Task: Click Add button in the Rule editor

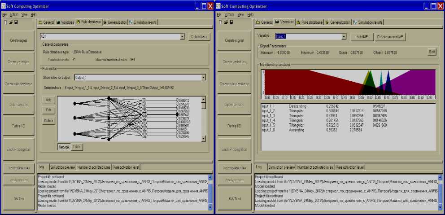Action: tap(48, 100)
